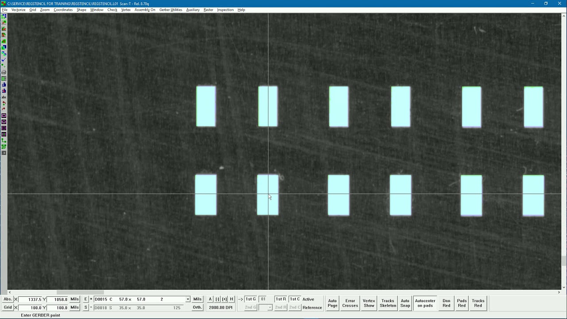
Task: Click the 1st G button
Action: [251, 299]
